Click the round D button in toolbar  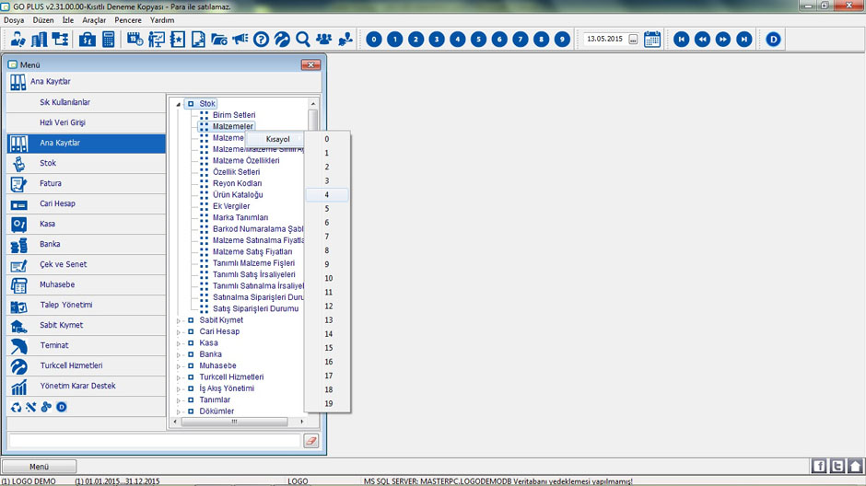[773, 40]
